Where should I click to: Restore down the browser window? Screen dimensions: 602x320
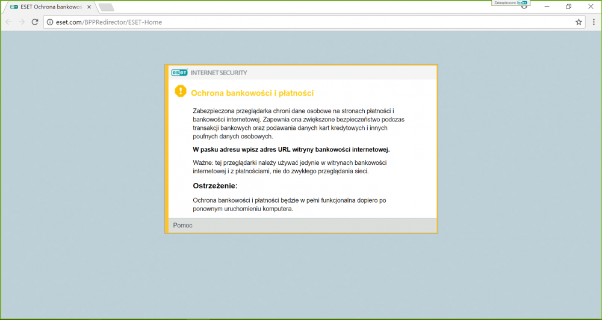[x=569, y=7]
